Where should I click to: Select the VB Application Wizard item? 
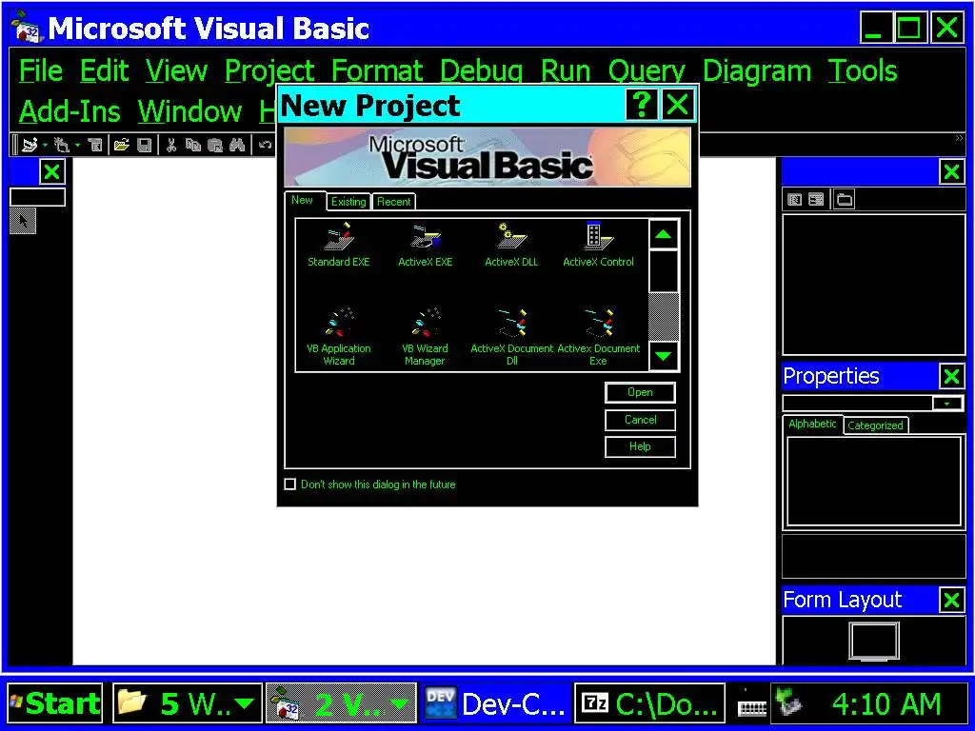point(338,336)
